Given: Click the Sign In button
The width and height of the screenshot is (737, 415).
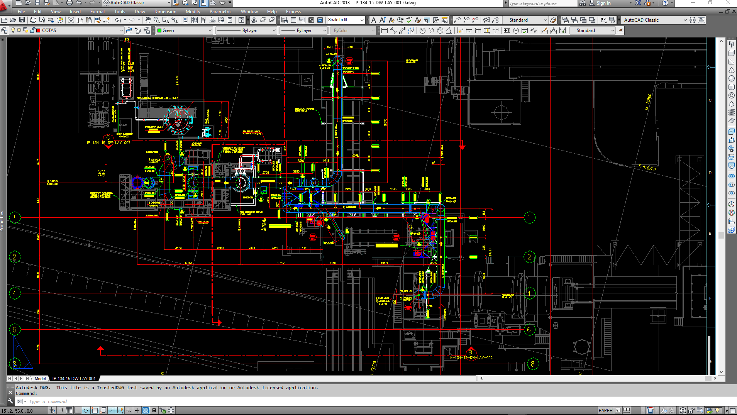Looking at the screenshot, I should 603,3.
